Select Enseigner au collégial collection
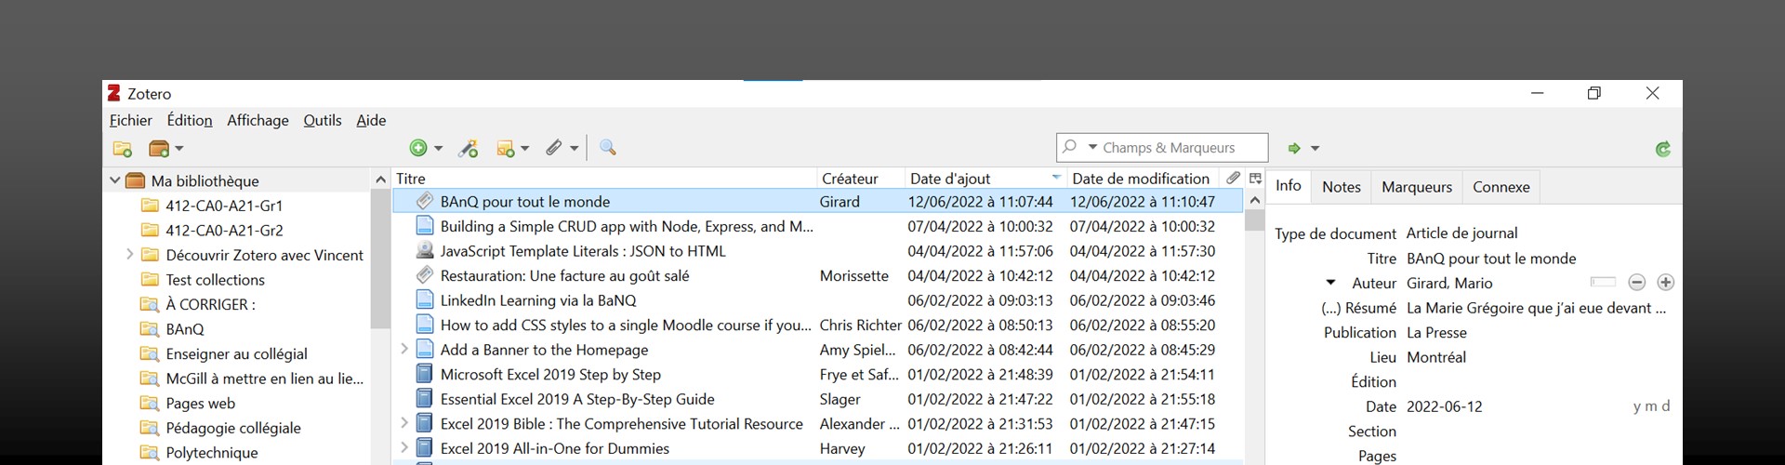1785x465 pixels. click(236, 353)
